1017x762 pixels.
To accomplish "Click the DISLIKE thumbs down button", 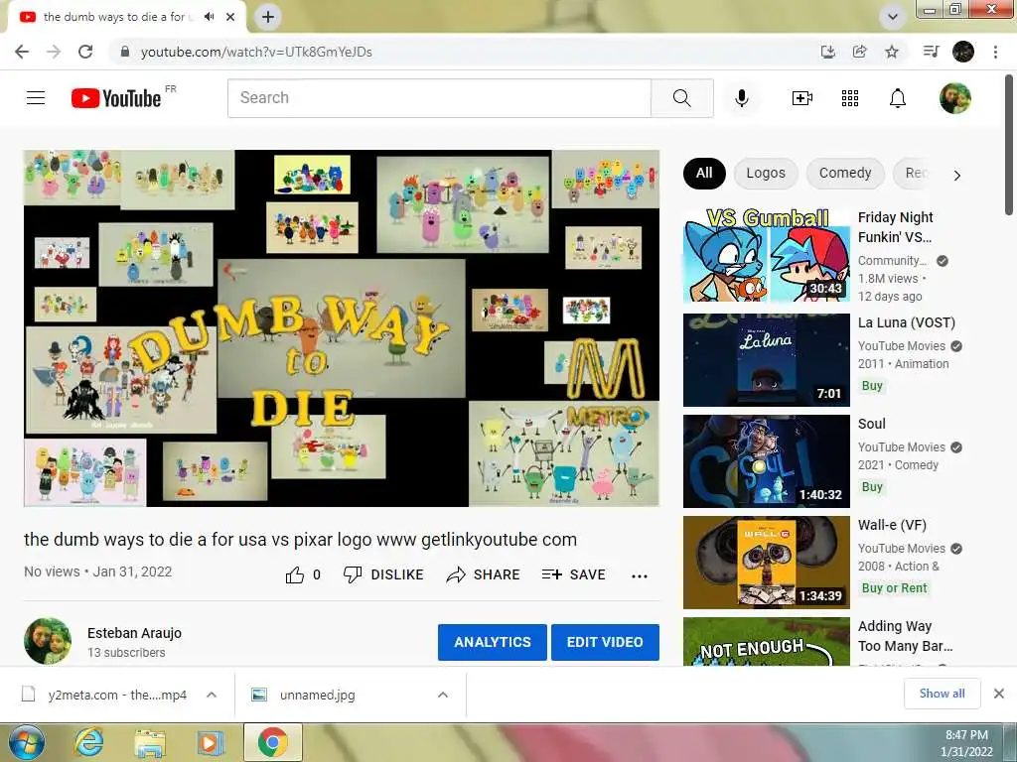I will 383,574.
